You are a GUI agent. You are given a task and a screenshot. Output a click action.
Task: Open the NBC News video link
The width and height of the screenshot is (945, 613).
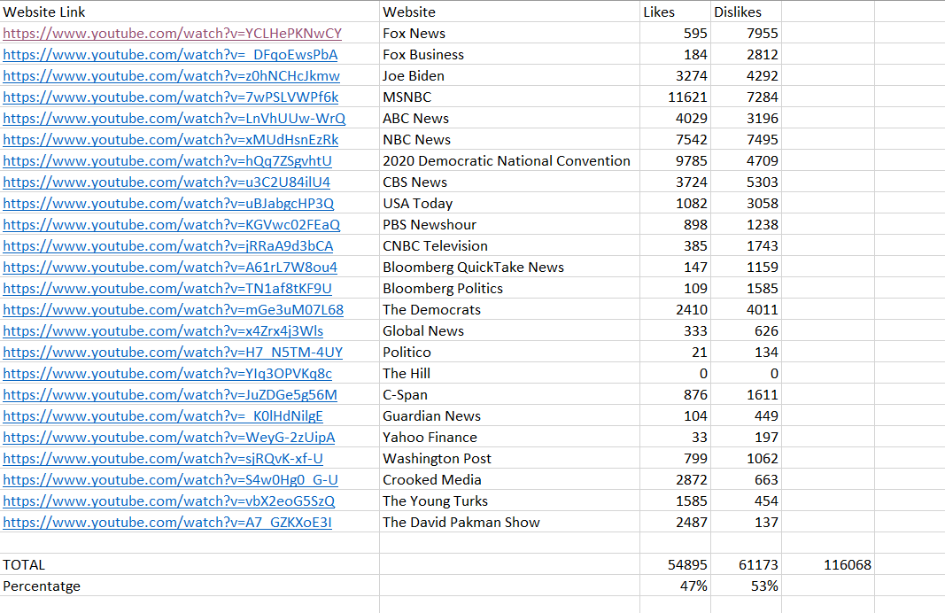[171, 140]
